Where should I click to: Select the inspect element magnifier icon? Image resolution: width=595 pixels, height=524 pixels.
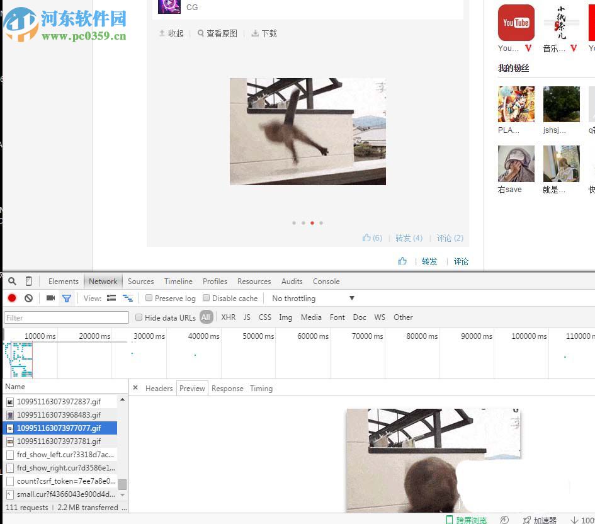pyautogui.click(x=13, y=281)
